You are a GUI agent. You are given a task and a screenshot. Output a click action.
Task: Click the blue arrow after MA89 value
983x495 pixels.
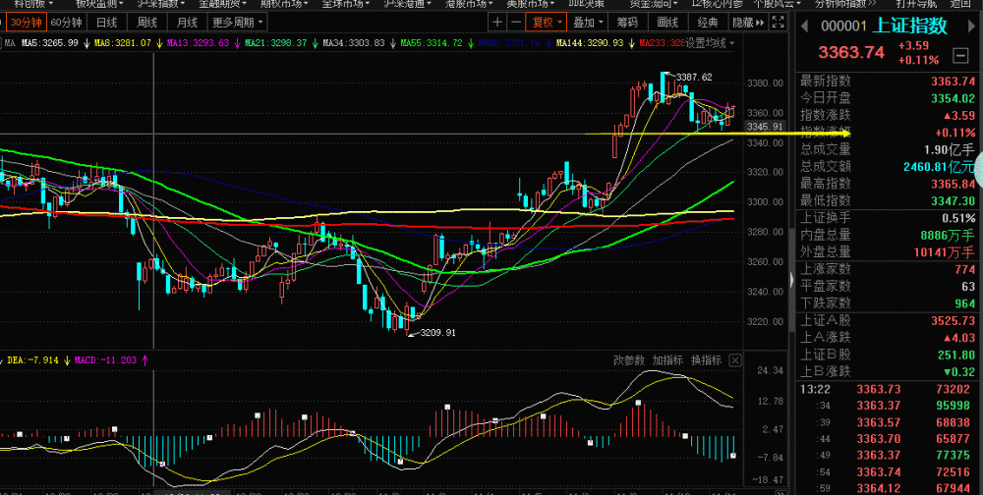coord(548,43)
